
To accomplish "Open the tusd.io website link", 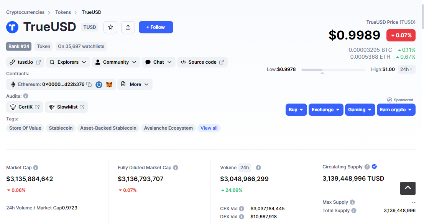I will (25, 62).
